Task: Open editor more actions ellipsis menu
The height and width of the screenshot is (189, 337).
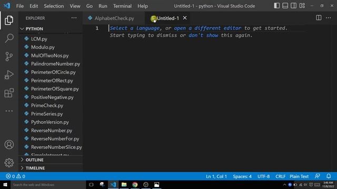Action: 329,18
